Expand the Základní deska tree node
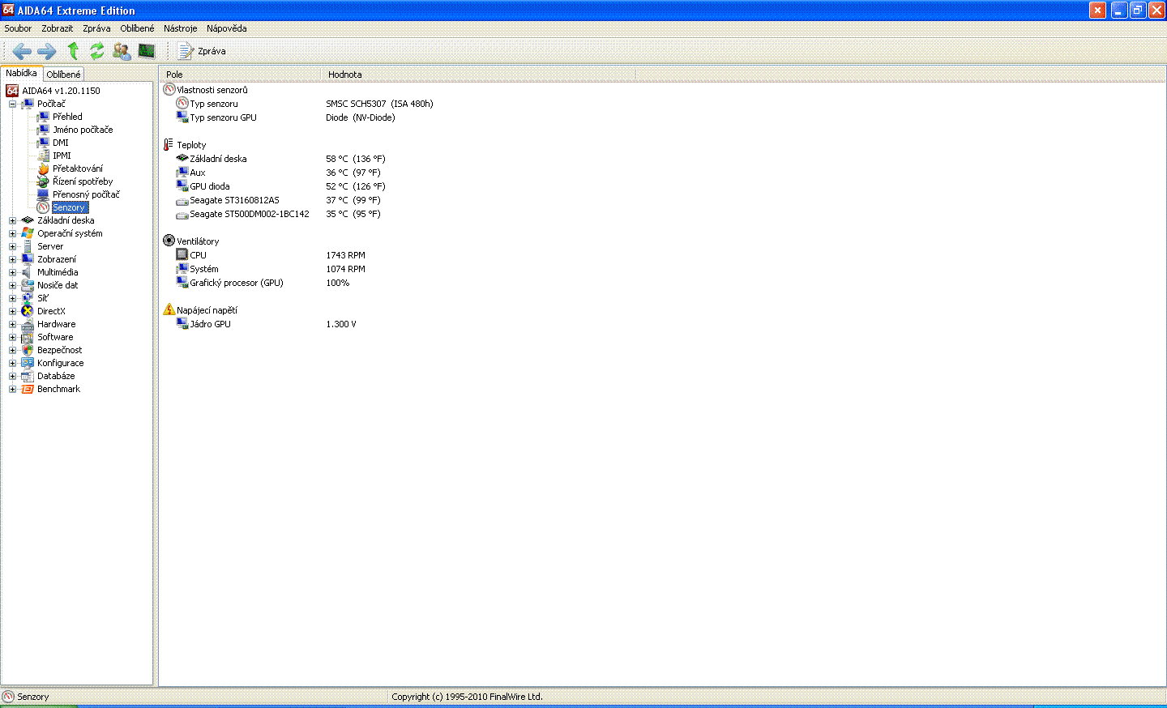1167x708 pixels. tap(12, 220)
